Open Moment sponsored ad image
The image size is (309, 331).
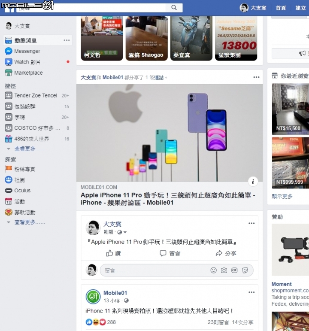click(x=291, y=250)
